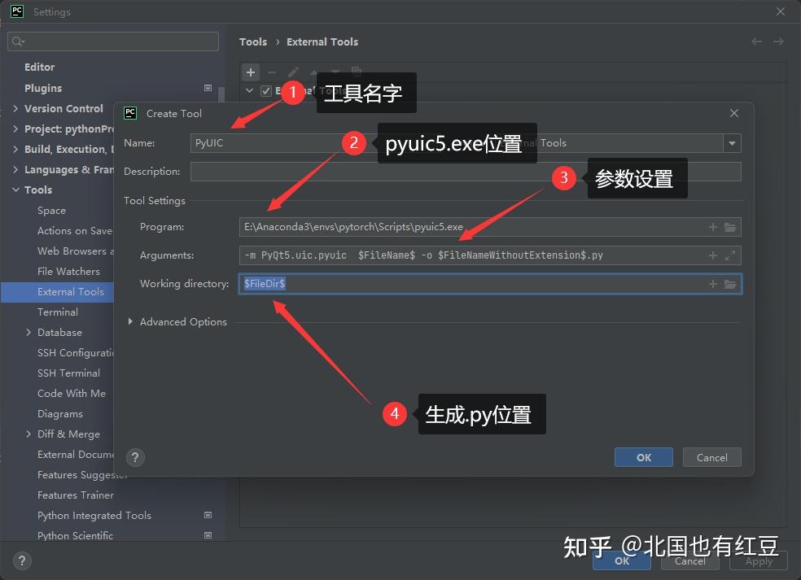The image size is (801, 580).
Task: Confirm the Create Tool dialog with OK
Action: [x=643, y=457]
